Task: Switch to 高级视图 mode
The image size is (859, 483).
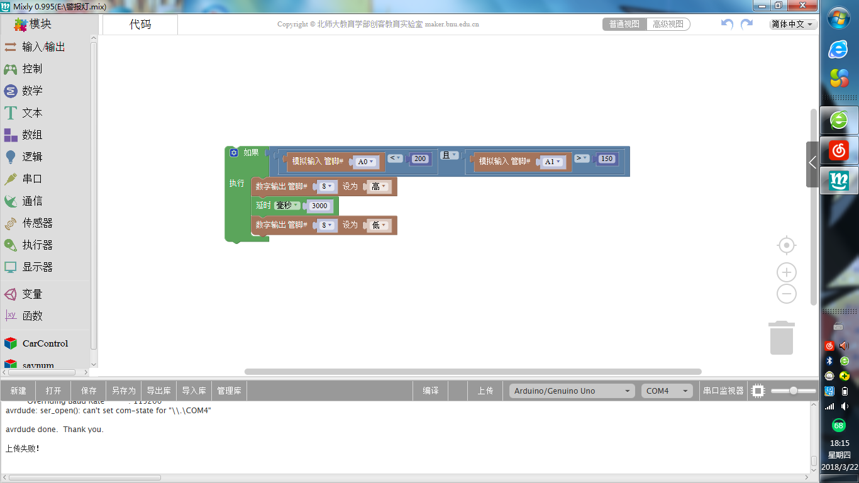Action: [x=668, y=24]
